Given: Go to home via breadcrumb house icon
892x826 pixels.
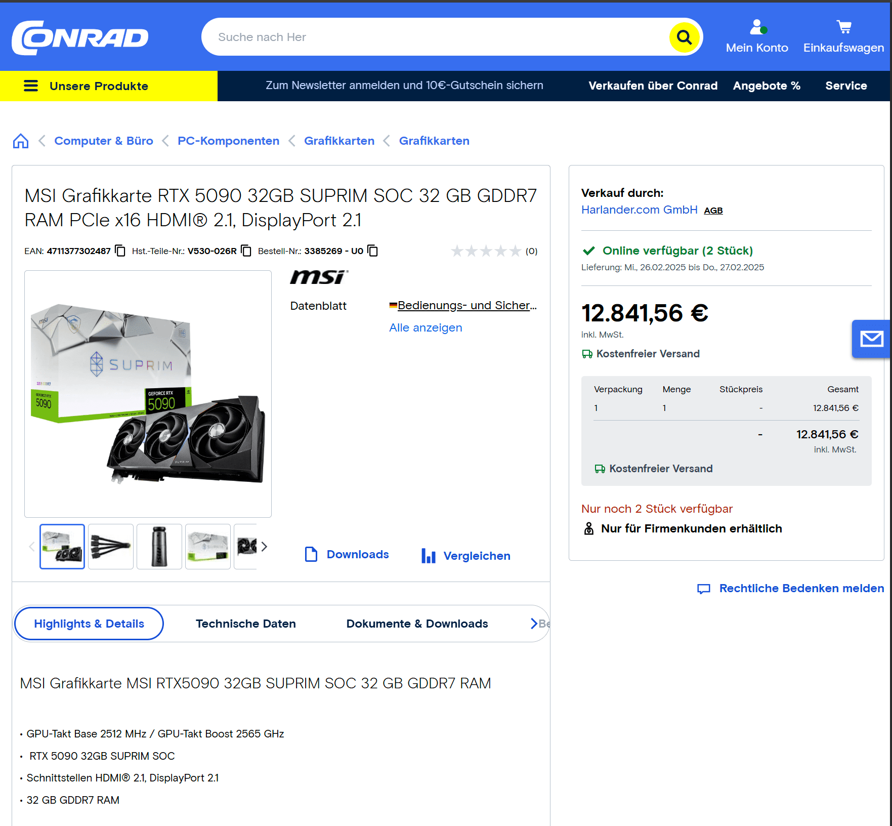Looking at the screenshot, I should [21, 141].
